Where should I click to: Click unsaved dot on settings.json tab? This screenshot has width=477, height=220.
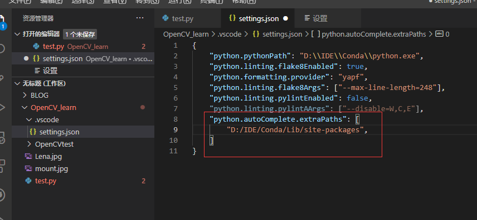click(x=285, y=18)
